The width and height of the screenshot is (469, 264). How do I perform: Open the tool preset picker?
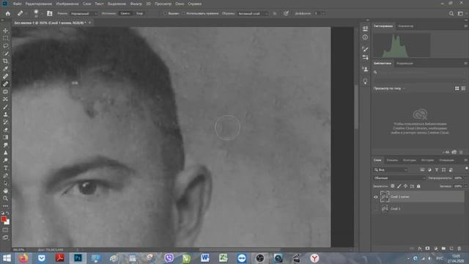(x=22, y=13)
